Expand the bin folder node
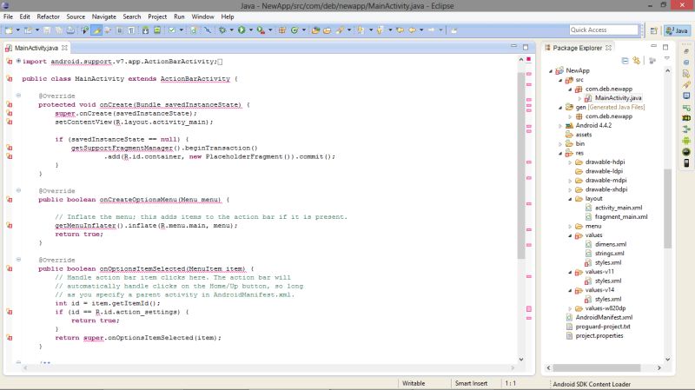Viewport: 695px width, 390px height. (560, 144)
